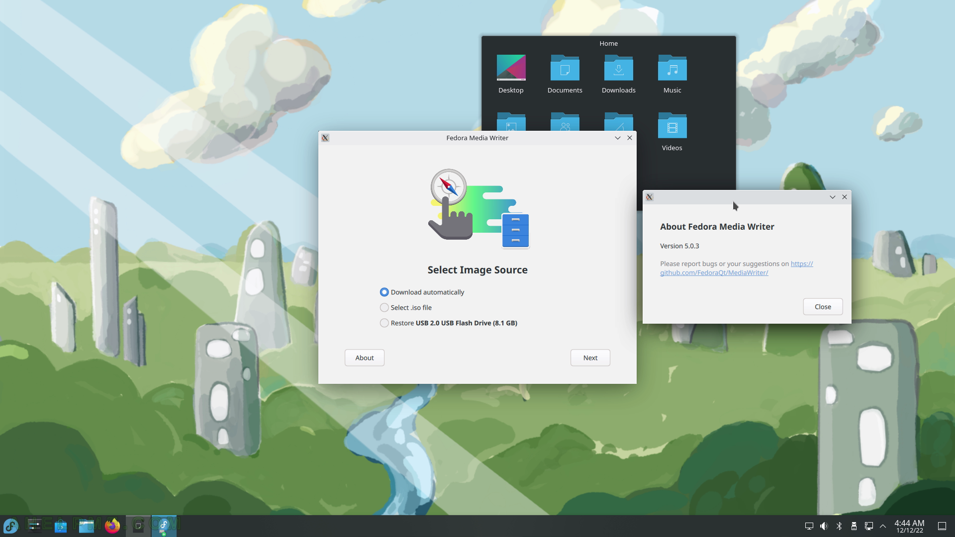Open the partially hidden Templates folder icon
Image resolution: width=955 pixels, height=537 pixels.
point(618,122)
